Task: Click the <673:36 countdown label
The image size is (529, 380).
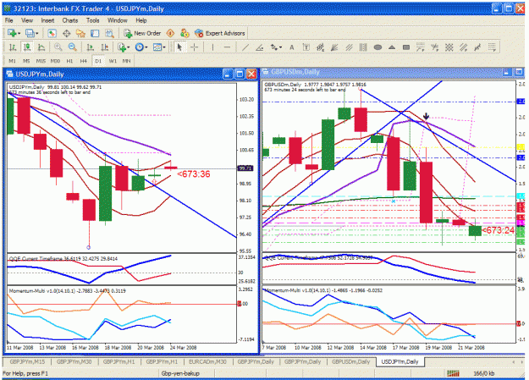Action: click(194, 174)
